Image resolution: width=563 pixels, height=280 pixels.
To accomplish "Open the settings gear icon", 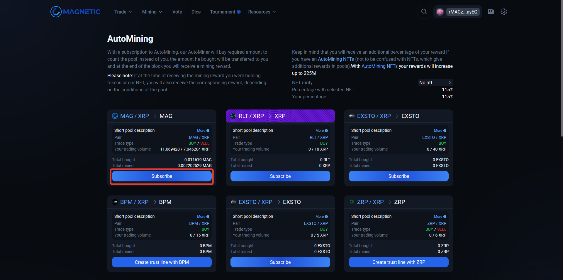I will 504,12.
